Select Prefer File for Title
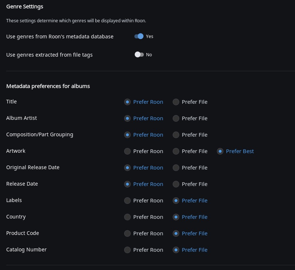This screenshot has width=295, height=270. coord(176,102)
